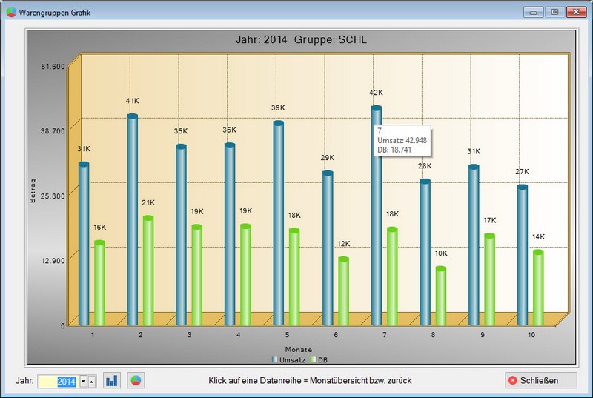Click the DB legend color marker
The image size is (593, 398).
pos(314,359)
